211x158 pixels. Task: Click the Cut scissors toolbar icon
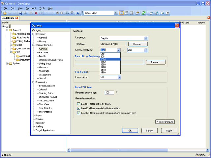point(21,13)
